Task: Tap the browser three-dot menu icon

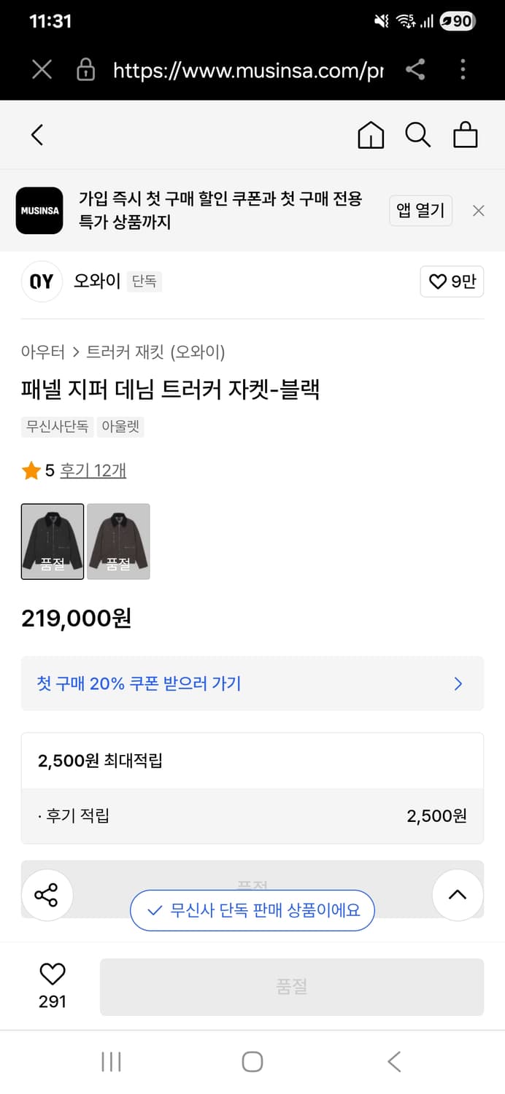Action: [x=463, y=70]
